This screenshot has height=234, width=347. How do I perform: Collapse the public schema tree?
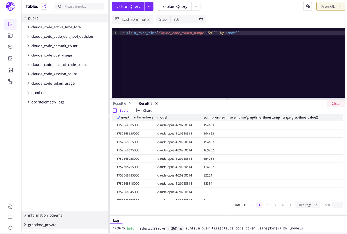[x=25, y=18]
